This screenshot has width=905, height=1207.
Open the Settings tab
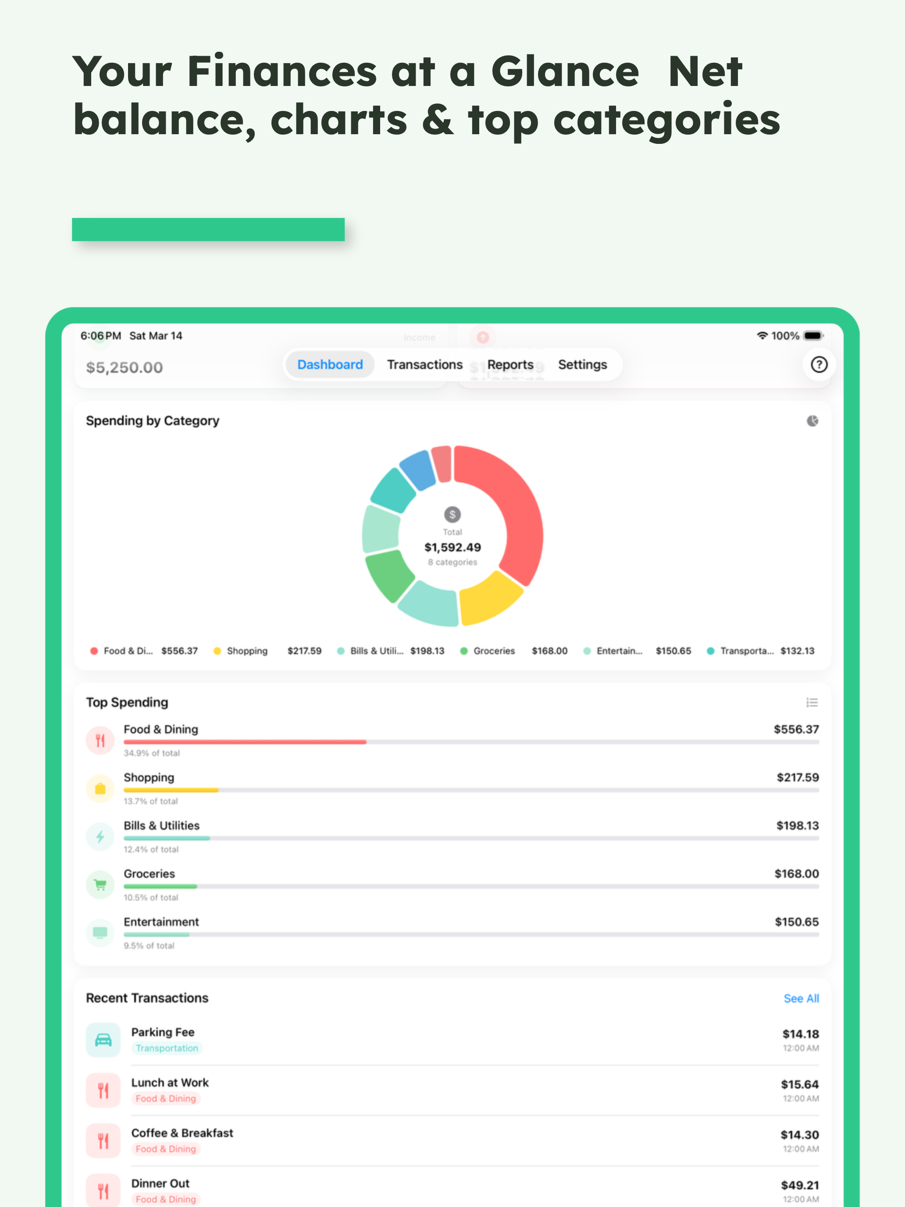tap(582, 364)
